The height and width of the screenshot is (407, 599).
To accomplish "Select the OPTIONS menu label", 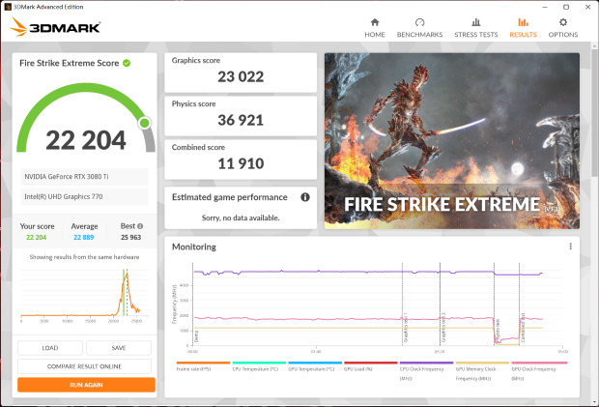I will [563, 35].
